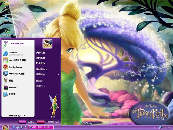
Task: Click the '记事本' program label
Action: pyautogui.click(x=12, y=94)
